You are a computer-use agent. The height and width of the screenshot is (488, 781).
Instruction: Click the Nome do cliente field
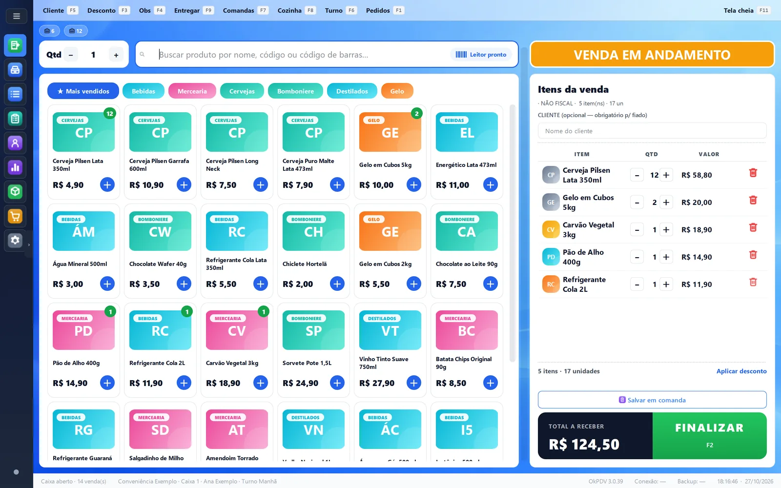pos(652,131)
